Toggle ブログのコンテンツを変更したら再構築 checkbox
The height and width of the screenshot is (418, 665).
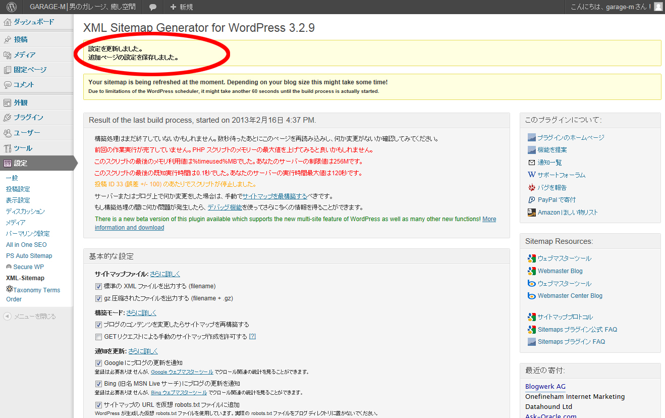point(98,325)
